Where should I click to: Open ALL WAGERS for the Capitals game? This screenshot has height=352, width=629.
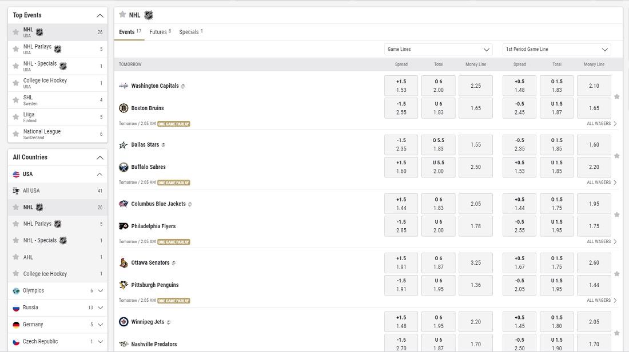[598, 123]
